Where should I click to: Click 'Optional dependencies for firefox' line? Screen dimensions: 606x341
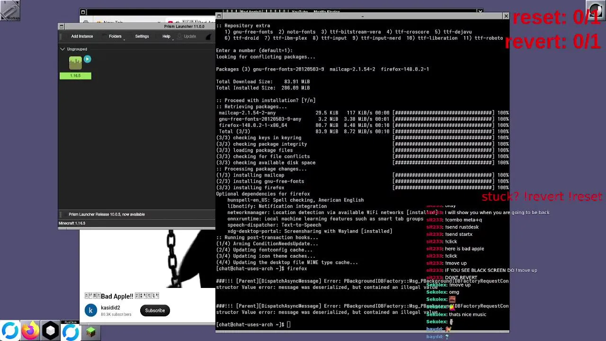click(x=263, y=194)
